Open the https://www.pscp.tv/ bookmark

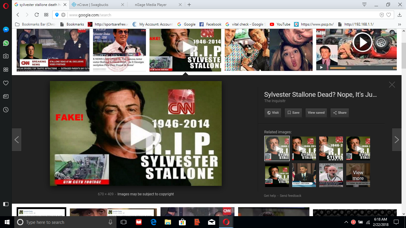[314, 24]
